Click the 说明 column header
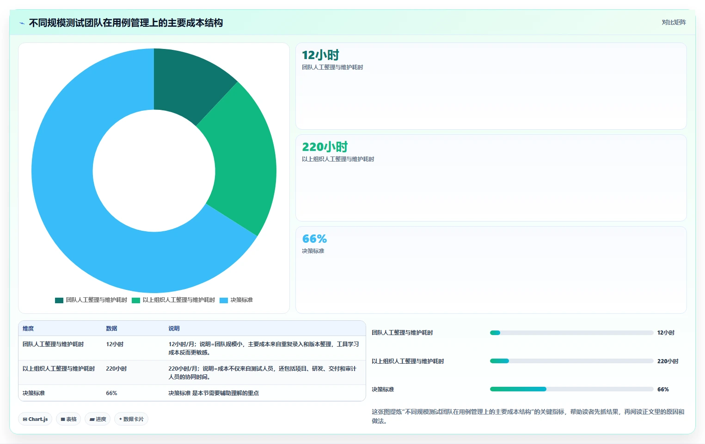This screenshot has height=444, width=705. coord(174,329)
